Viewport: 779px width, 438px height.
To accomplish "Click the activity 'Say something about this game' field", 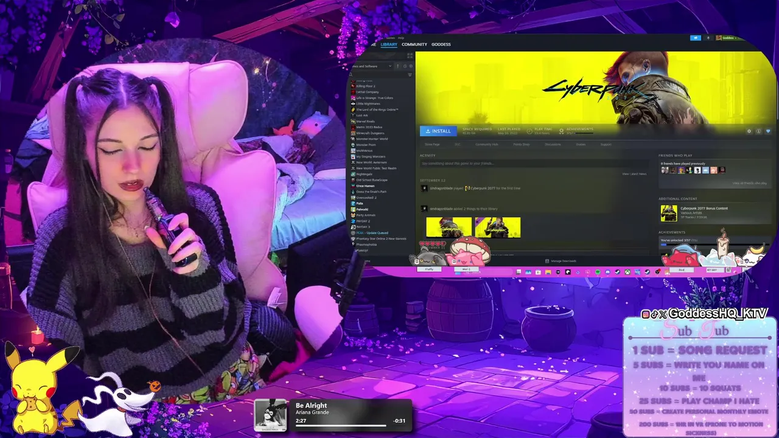I will 533,164.
